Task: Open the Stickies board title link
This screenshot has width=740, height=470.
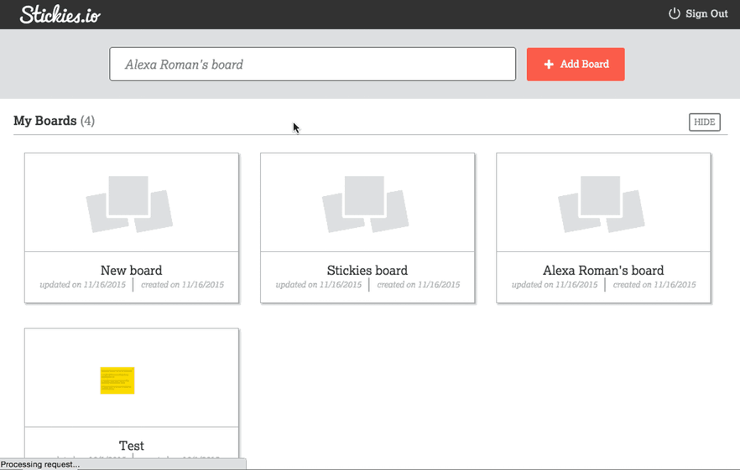Action: [367, 271]
